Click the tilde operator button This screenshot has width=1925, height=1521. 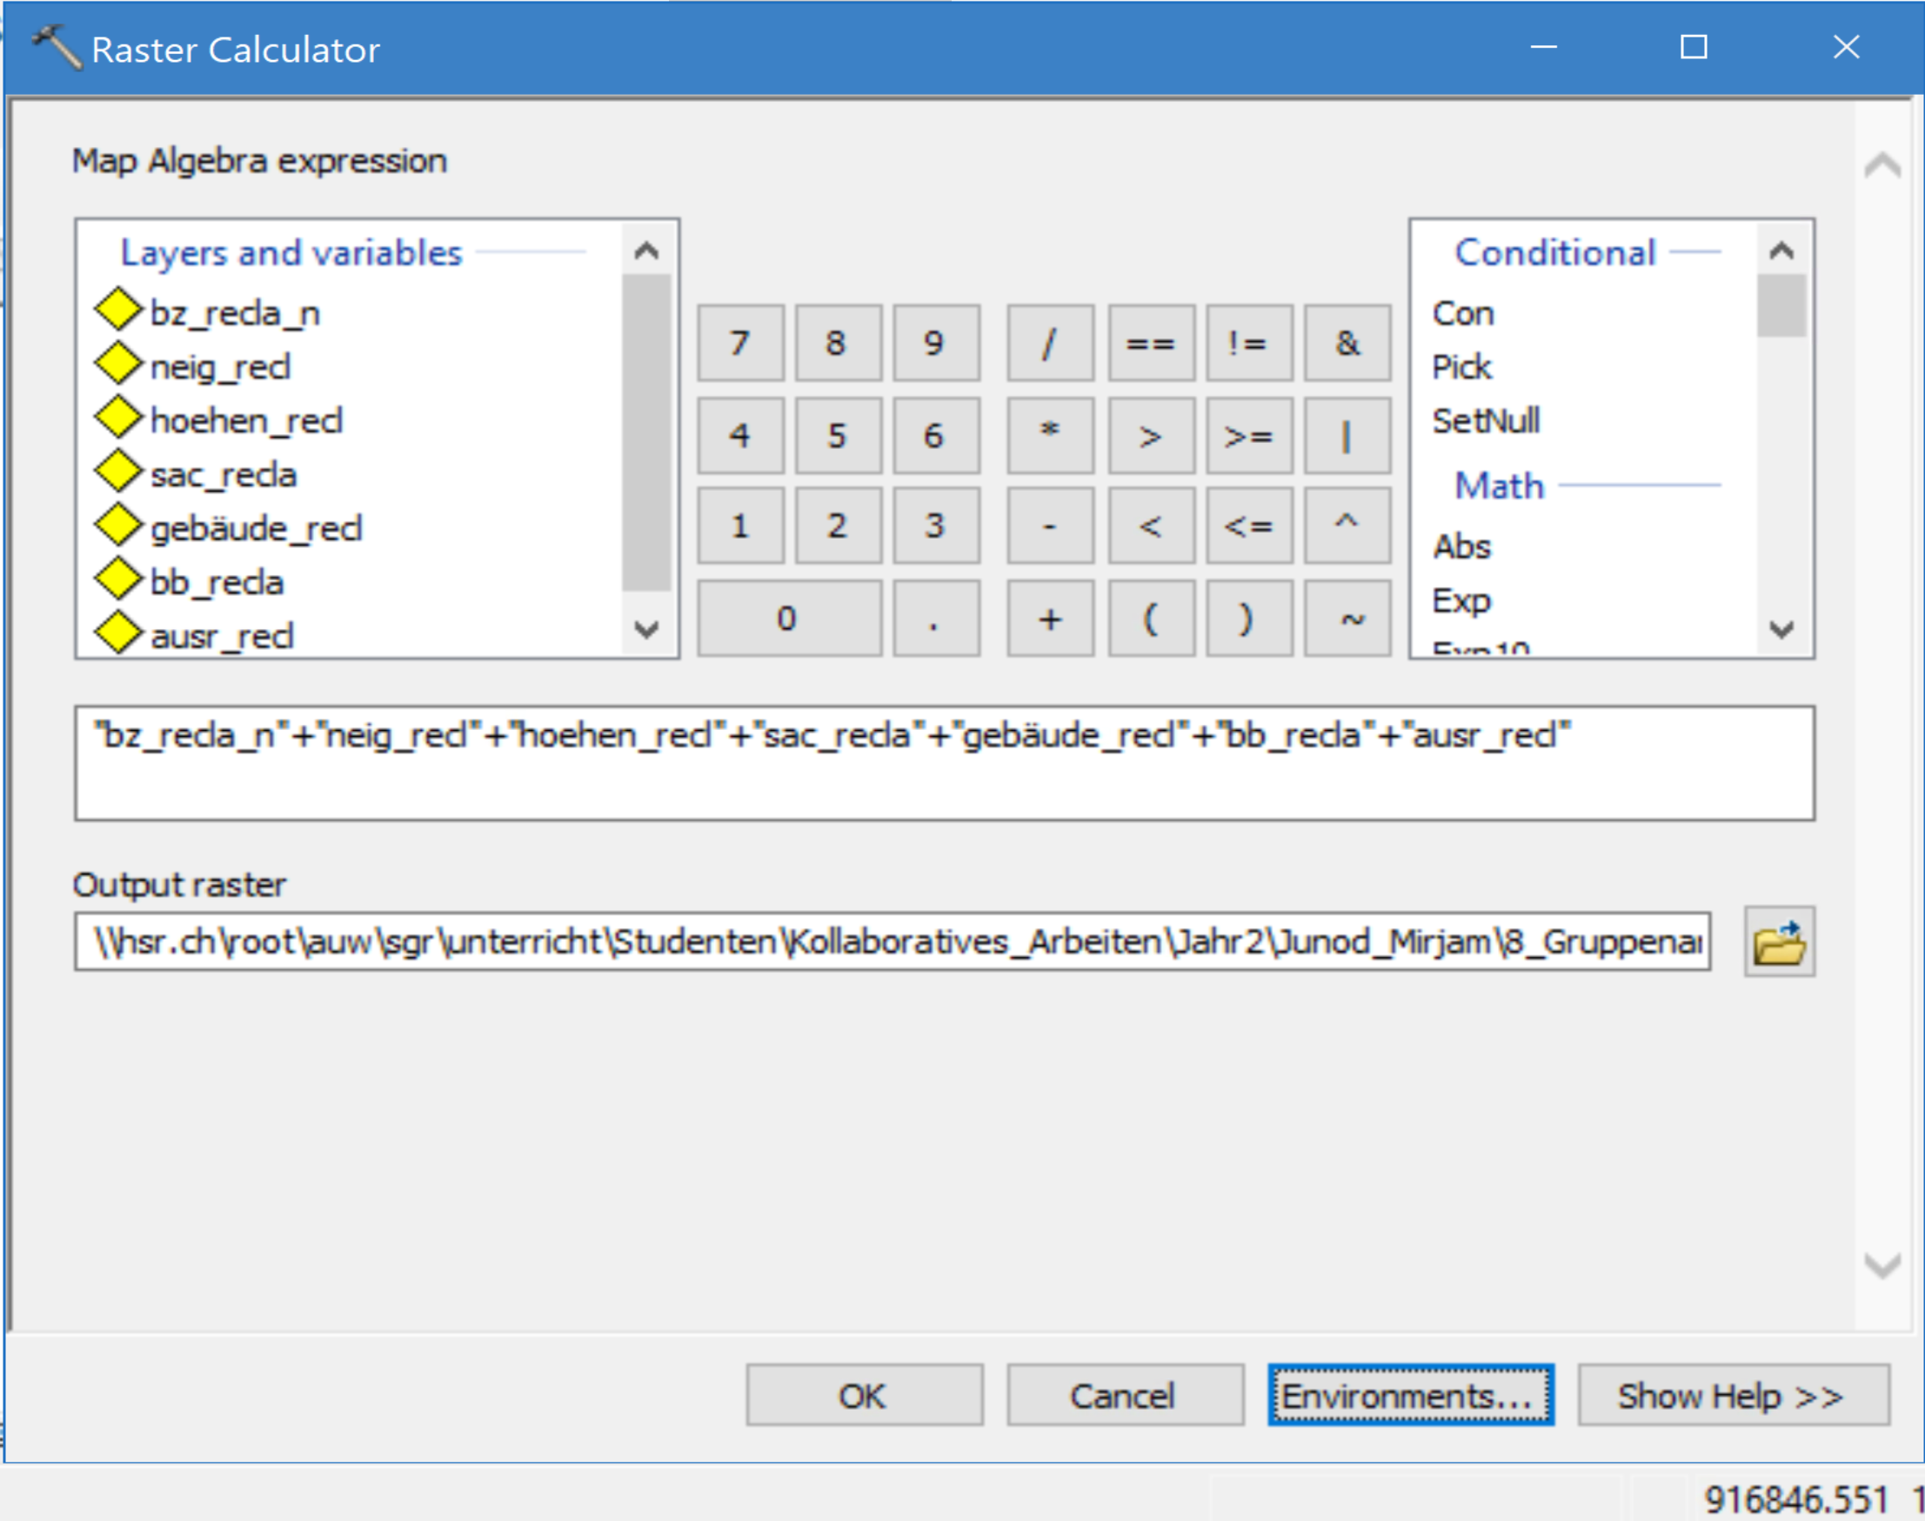[1347, 618]
